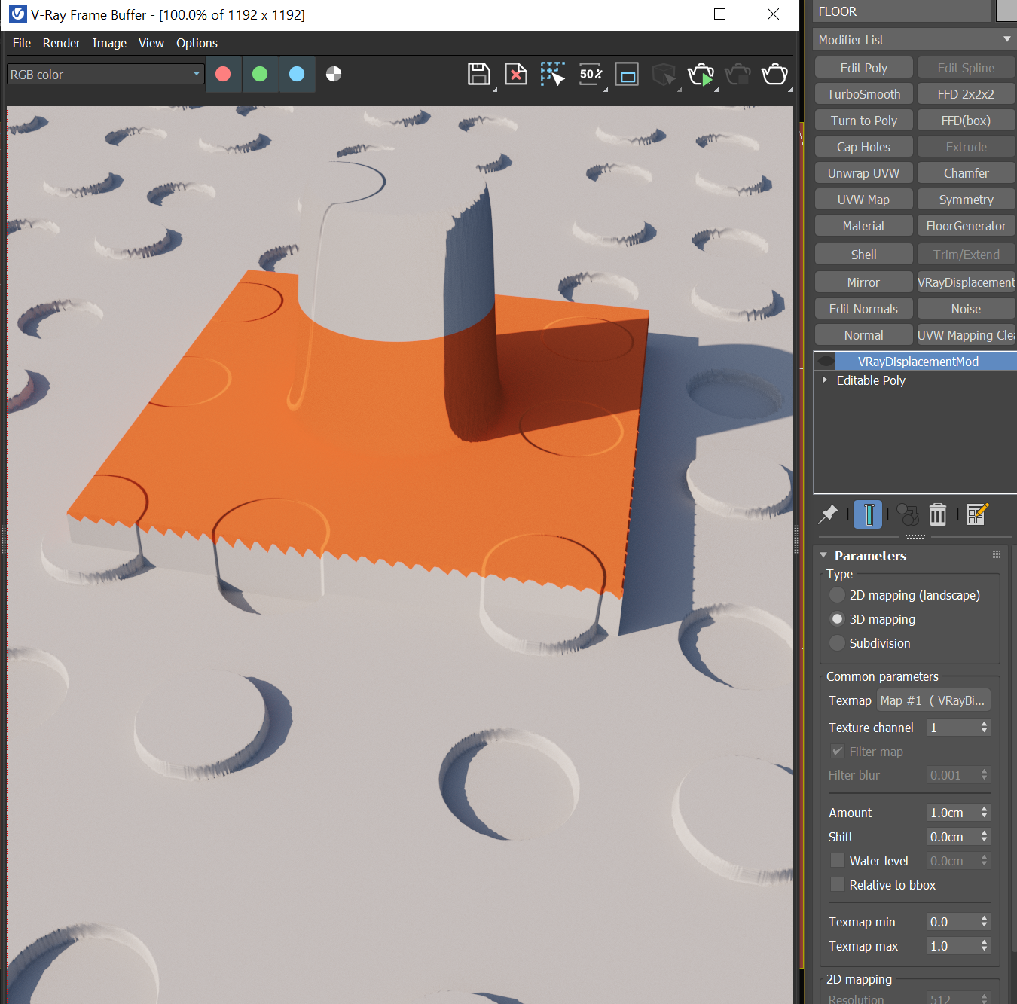Add the Shell modifier
Image resolution: width=1017 pixels, height=1004 pixels.
864,255
